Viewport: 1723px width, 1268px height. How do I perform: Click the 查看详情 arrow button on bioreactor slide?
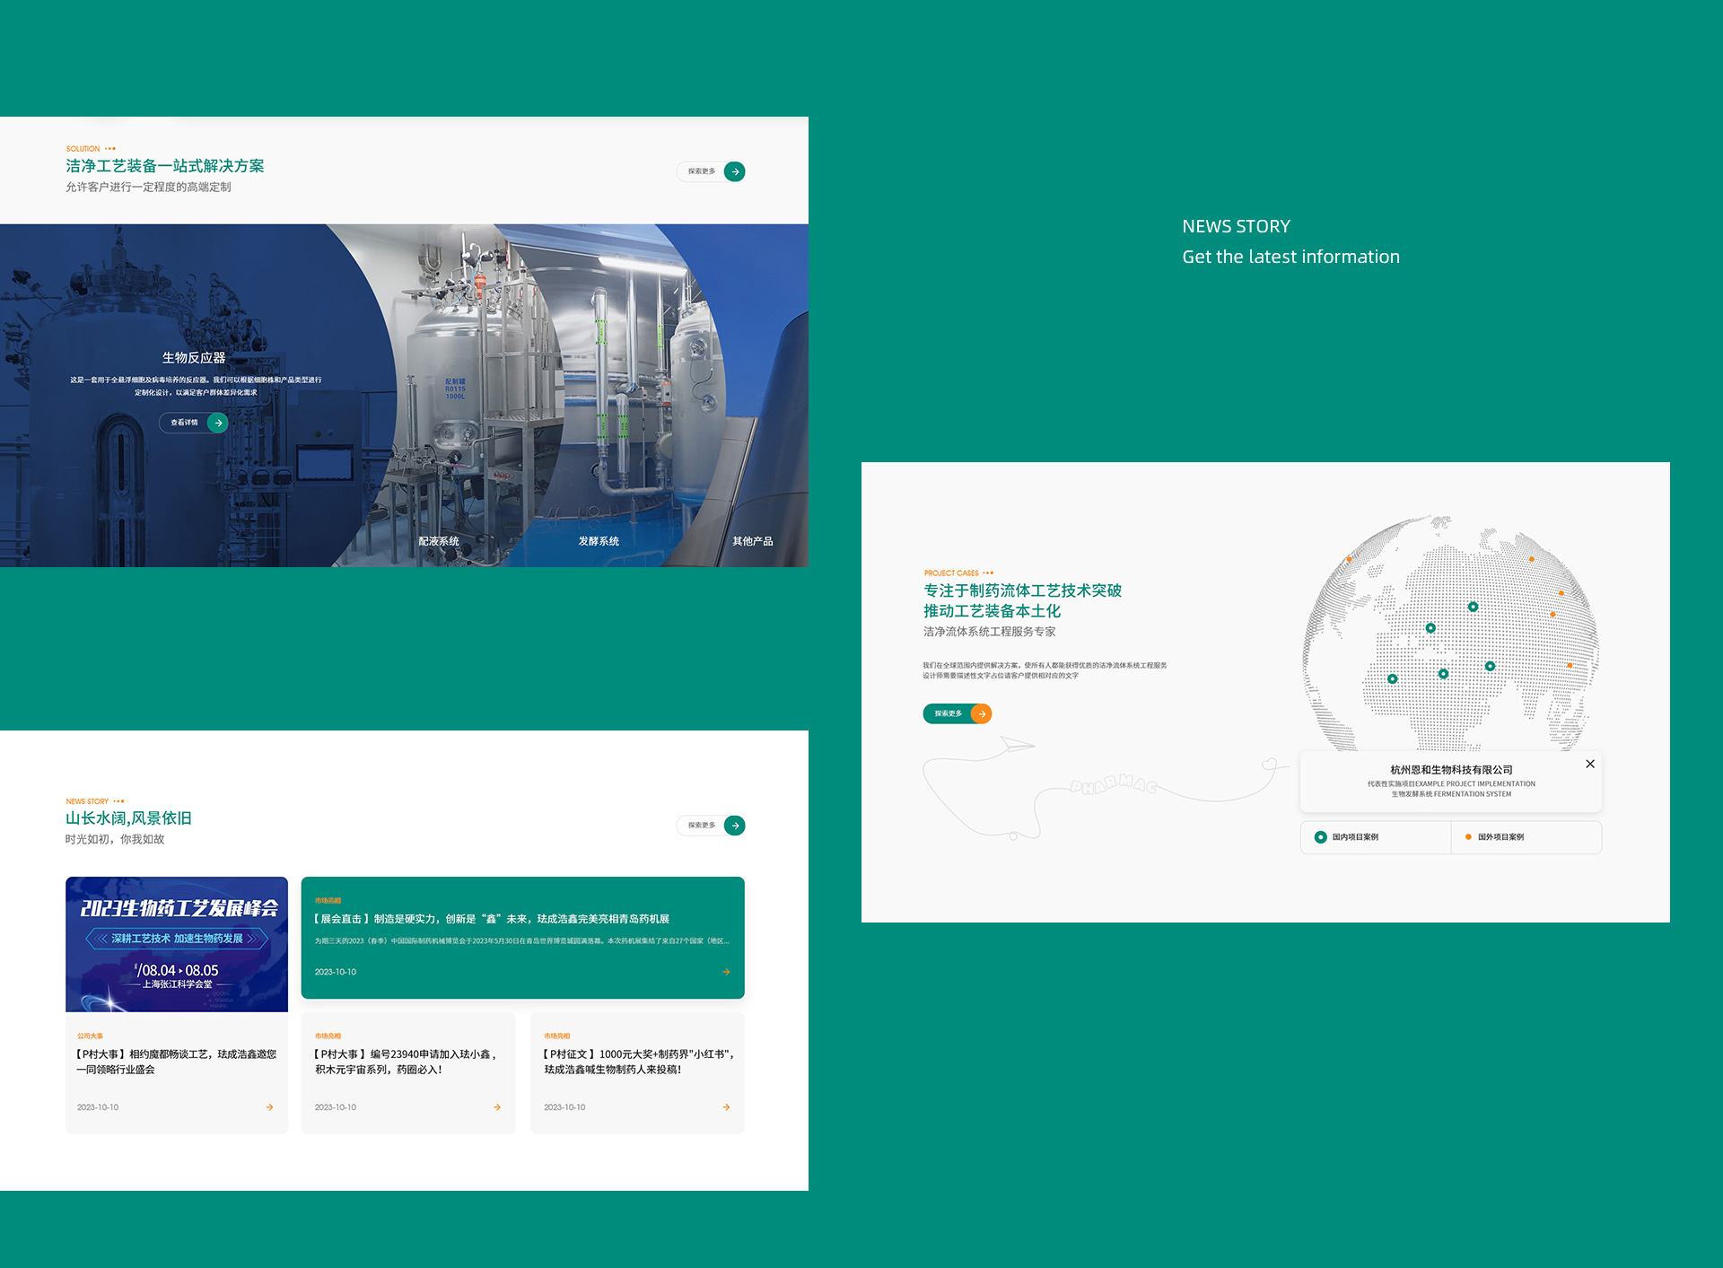[217, 423]
